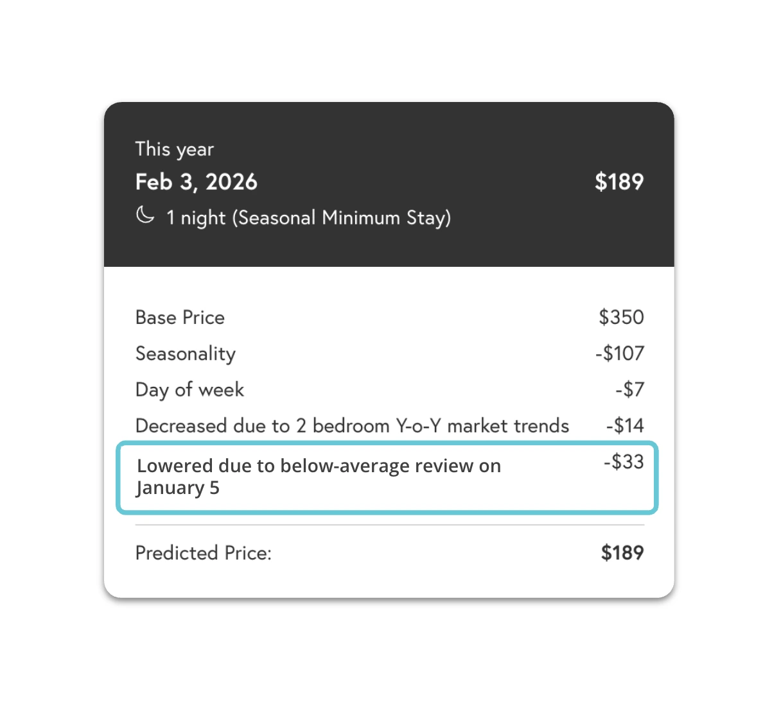Click the 1 night Seasonal Minimum Stay text
The image size is (781, 716).
(x=308, y=217)
